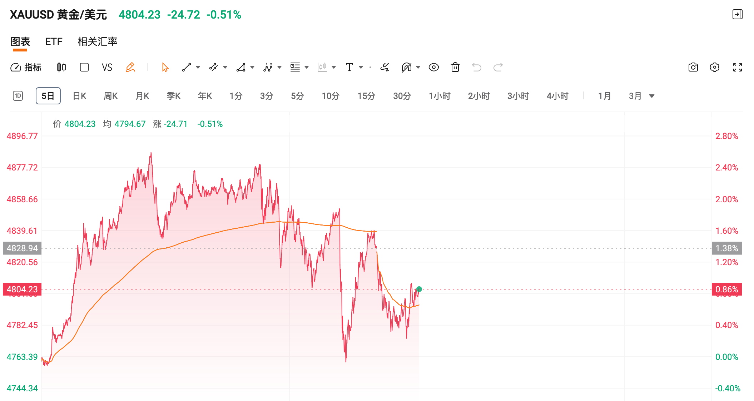Screen dimensions: 754x401
Task: Select the cursor pointer tool
Action: tap(164, 67)
